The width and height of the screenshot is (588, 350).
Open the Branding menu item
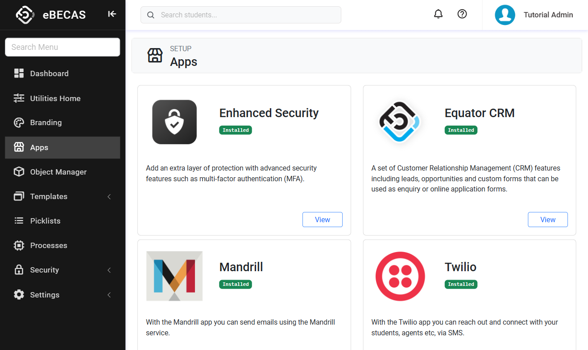(x=46, y=122)
